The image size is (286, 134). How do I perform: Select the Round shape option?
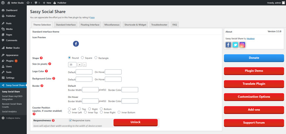point(69,57)
